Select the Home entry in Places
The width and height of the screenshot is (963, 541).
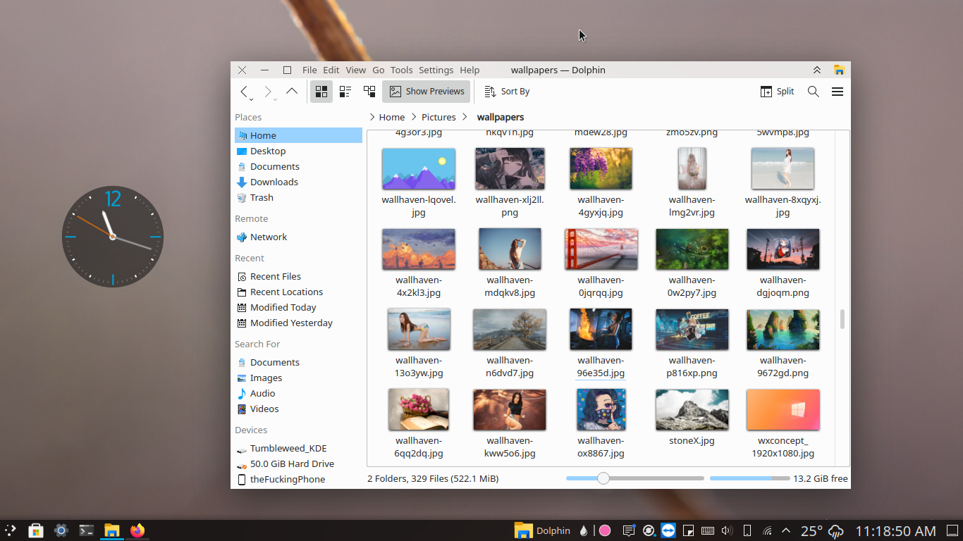click(x=298, y=135)
